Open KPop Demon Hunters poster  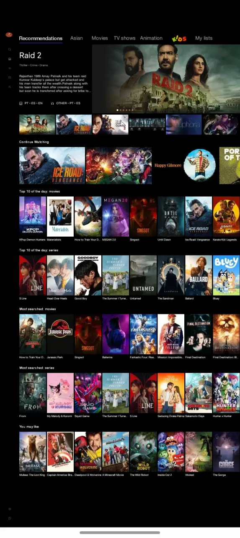pyautogui.click(x=33, y=216)
